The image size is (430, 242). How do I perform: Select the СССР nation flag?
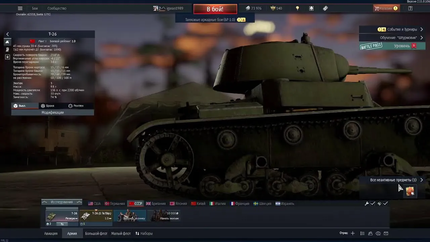pos(136,204)
